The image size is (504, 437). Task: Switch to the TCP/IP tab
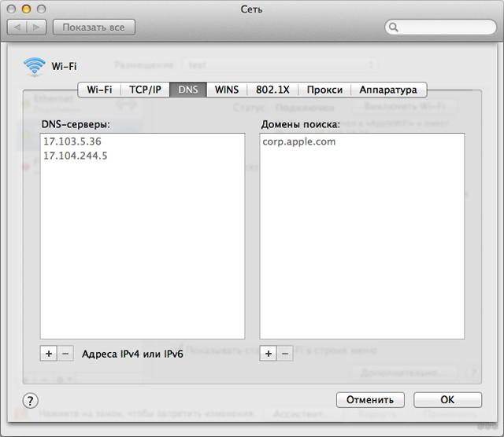click(145, 90)
